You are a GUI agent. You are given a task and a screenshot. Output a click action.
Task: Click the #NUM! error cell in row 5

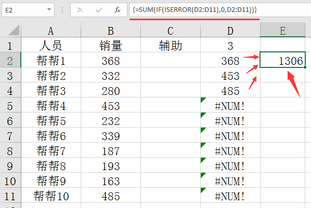click(x=230, y=105)
